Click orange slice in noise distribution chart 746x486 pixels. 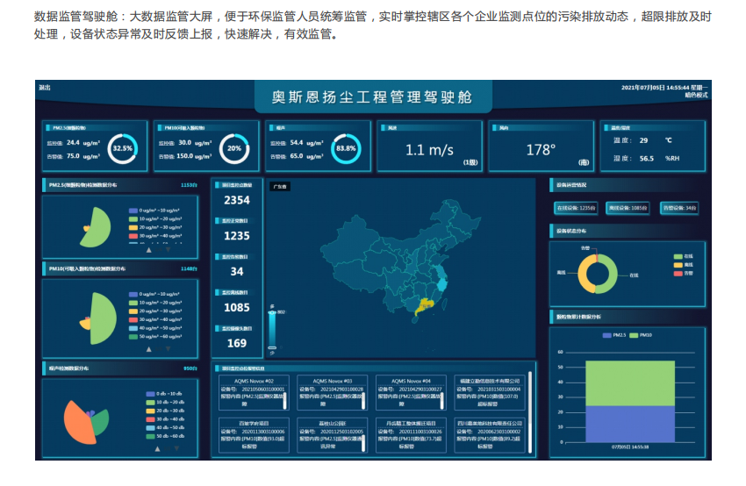coord(78,423)
